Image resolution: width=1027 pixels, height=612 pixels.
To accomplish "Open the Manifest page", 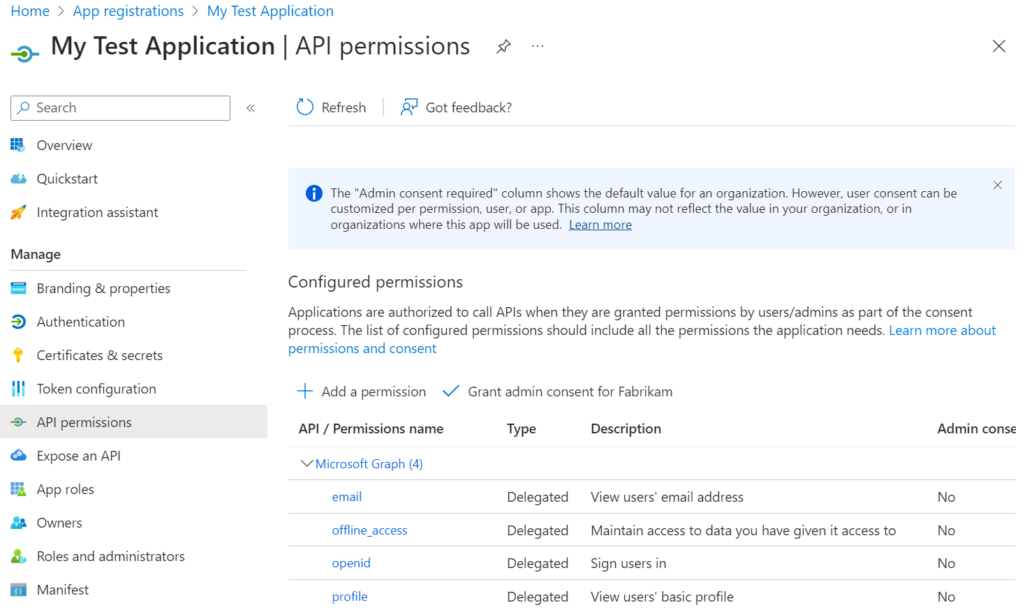I will click(62, 590).
